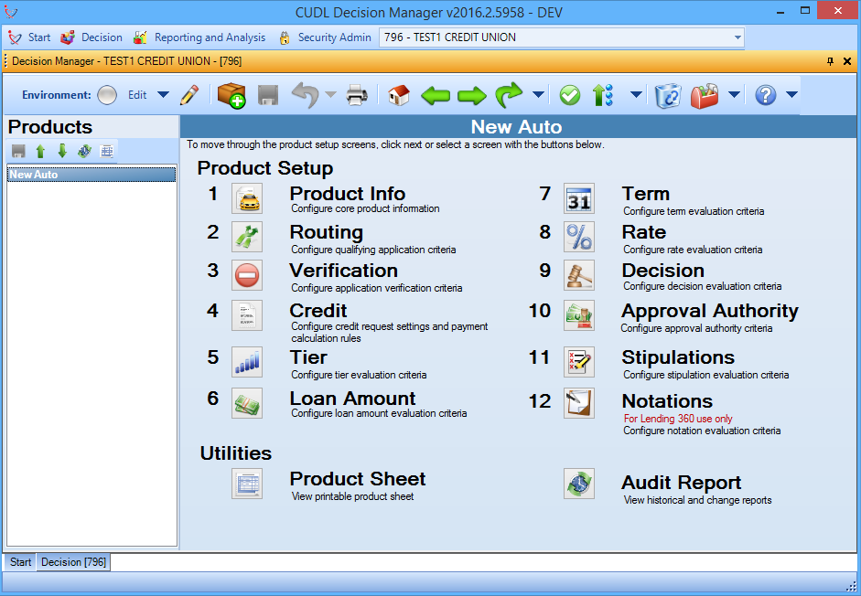Image resolution: width=861 pixels, height=596 pixels.
Task: Click the green checkmark validate icon
Action: click(569, 95)
